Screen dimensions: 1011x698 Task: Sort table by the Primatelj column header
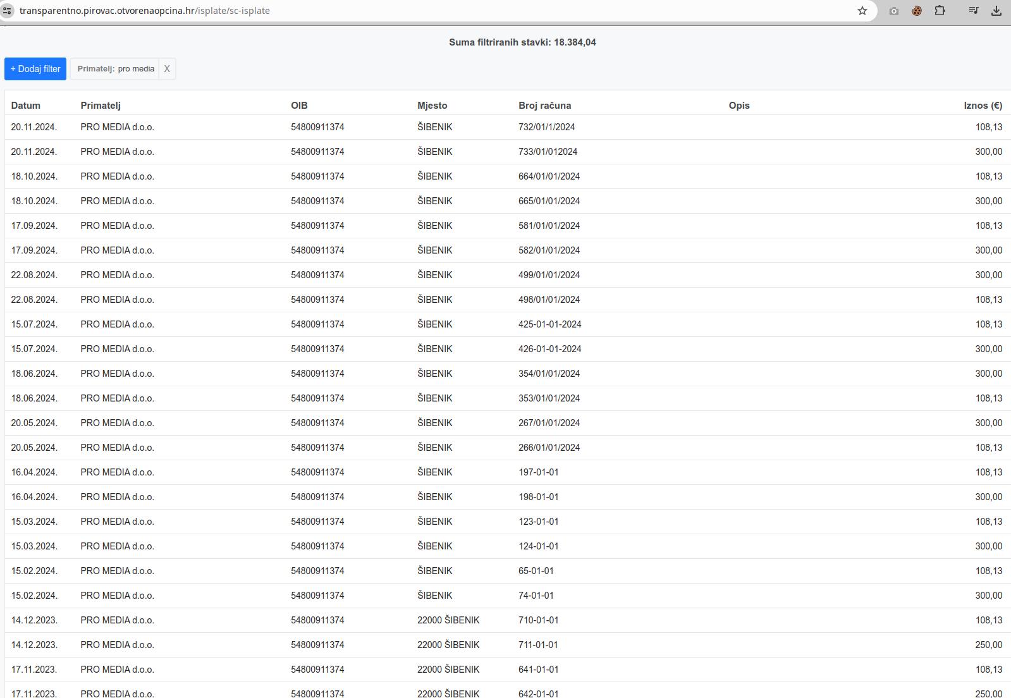[101, 106]
